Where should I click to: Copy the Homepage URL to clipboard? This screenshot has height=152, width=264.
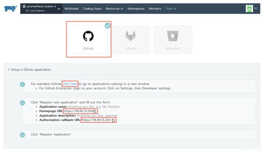95,111
